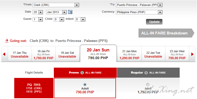The height and width of the screenshot is (99, 197).
Task: Click the Update button
Action: tap(154, 22)
